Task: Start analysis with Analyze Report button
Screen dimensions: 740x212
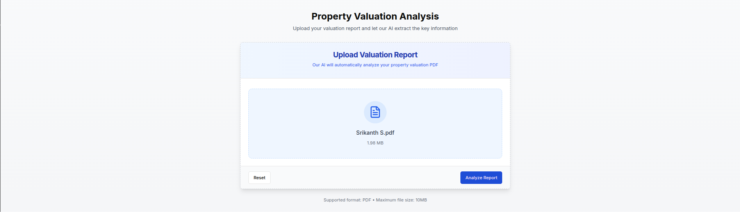Action: tap(481, 178)
